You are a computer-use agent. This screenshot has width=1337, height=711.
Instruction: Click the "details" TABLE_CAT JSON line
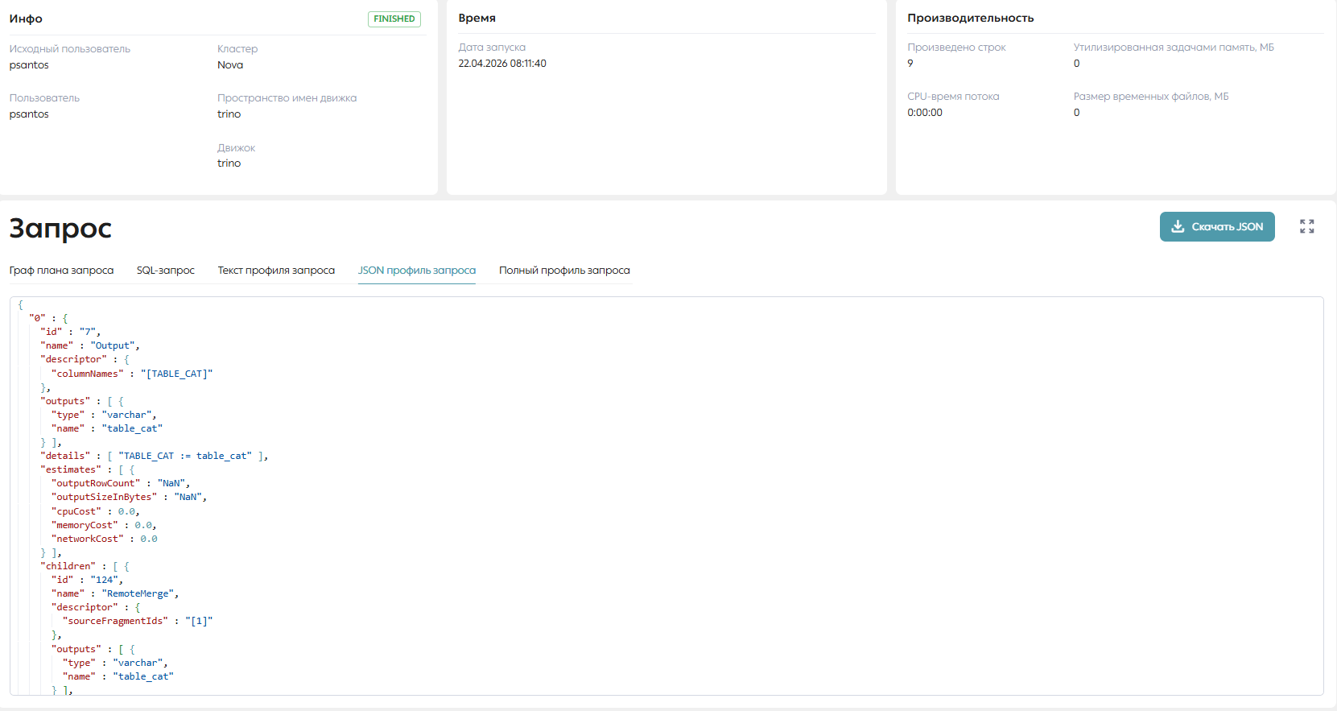[155, 456]
